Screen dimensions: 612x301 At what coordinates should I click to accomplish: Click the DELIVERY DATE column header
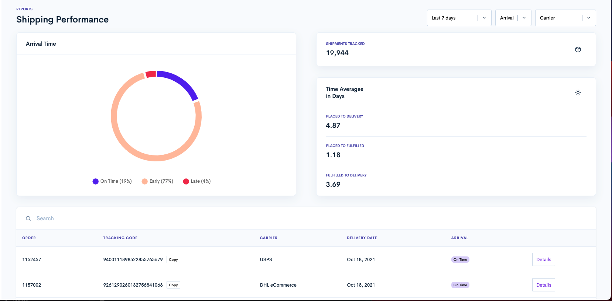362,238
